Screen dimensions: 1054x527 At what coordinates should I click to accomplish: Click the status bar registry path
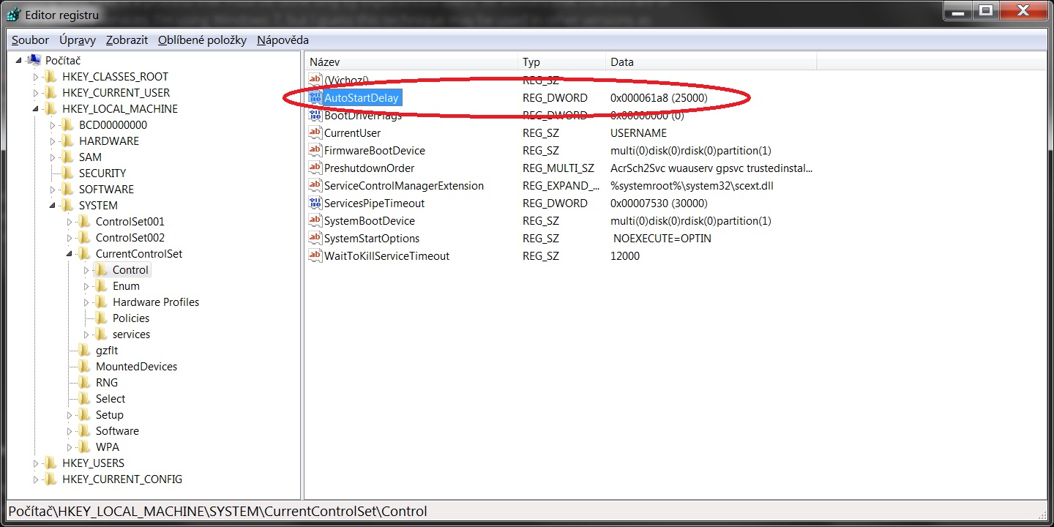pyautogui.click(x=217, y=512)
